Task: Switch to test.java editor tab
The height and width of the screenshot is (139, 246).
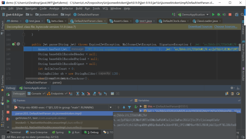Action: 34,21
